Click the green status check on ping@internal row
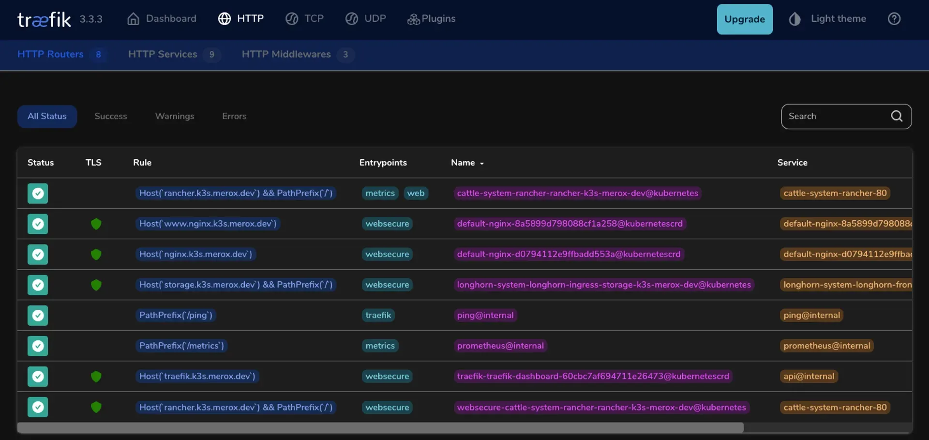Image resolution: width=929 pixels, height=440 pixels. 38,316
